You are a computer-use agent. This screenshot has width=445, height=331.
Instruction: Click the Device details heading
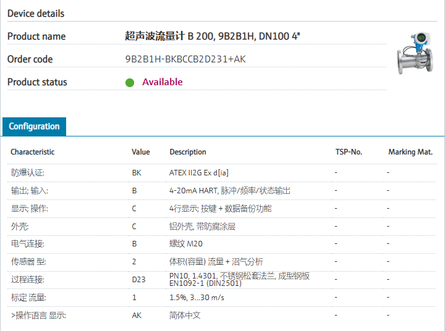point(35,14)
